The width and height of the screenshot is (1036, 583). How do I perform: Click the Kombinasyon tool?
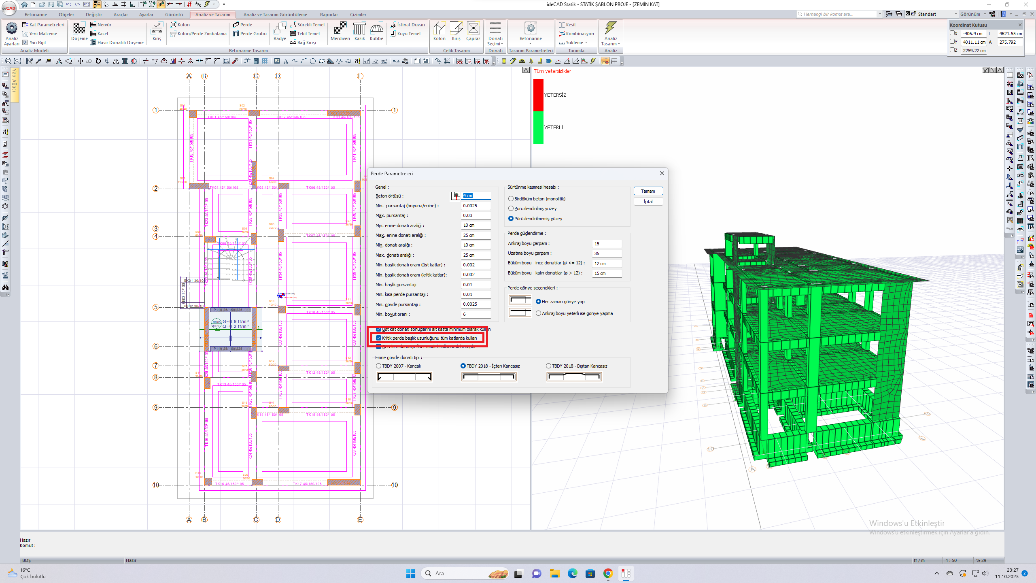coord(576,34)
